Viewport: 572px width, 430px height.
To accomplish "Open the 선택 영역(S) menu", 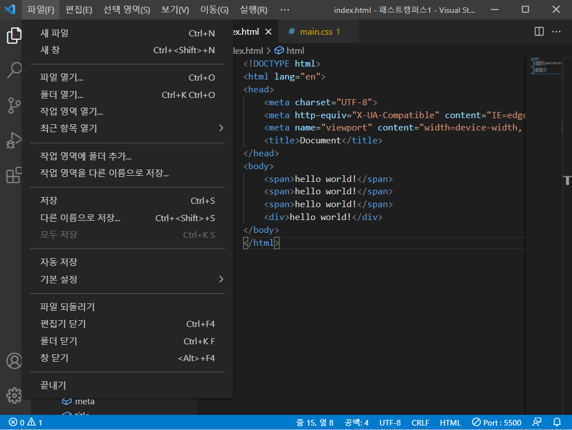I will click(127, 10).
